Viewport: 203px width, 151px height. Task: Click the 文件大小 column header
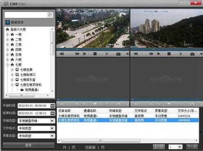pyautogui.click(x=187, y=111)
